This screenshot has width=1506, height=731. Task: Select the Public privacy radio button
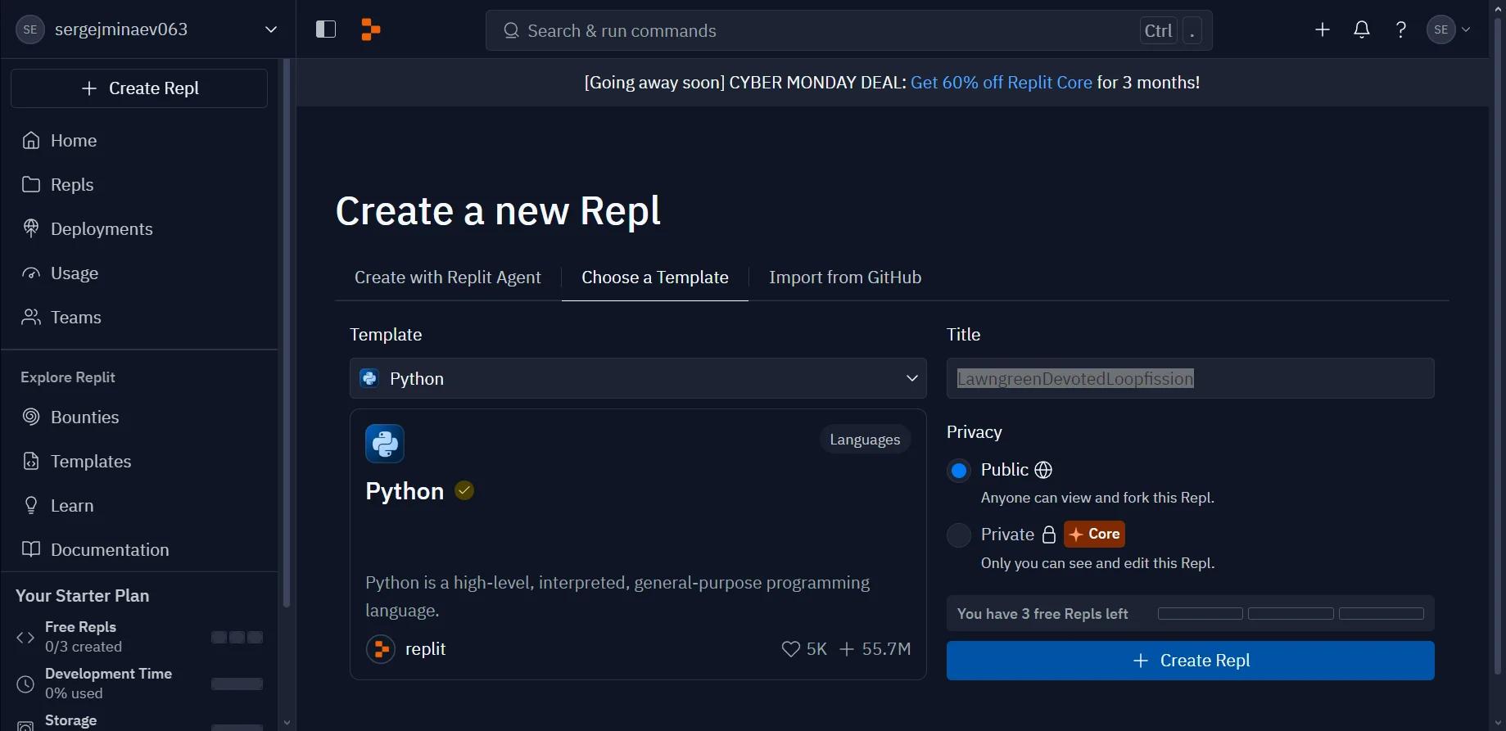(958, 470)
